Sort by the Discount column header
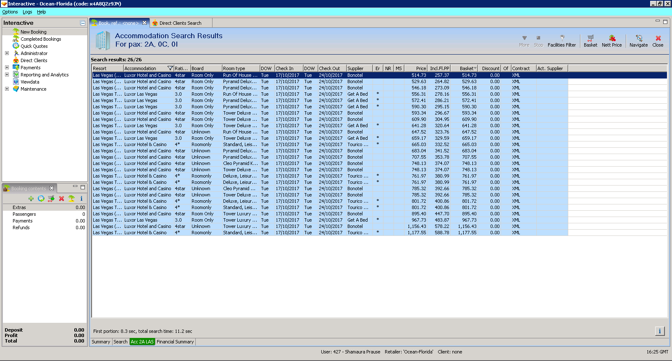This screenshot has height=361, width=672. click(x=490, y=68)
